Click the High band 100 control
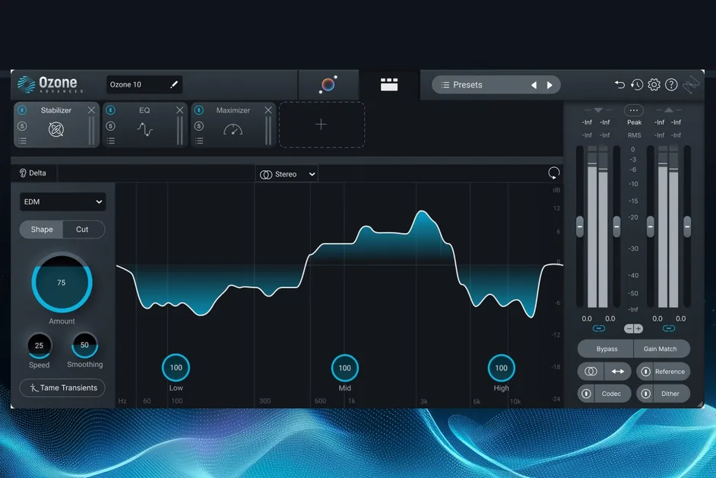 (x=501, y=368)
